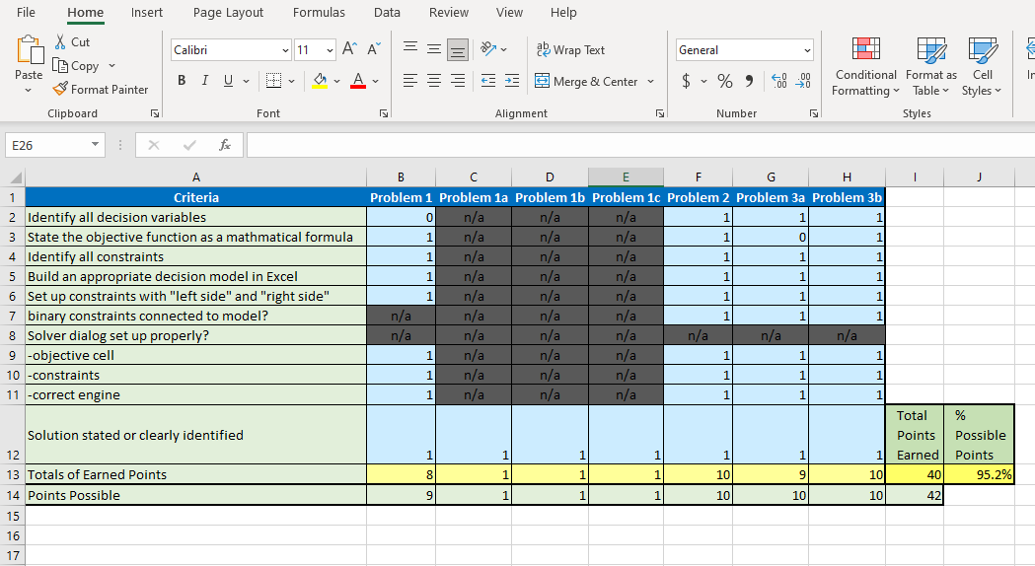Toggle Italic formatting

pos(204,81)
